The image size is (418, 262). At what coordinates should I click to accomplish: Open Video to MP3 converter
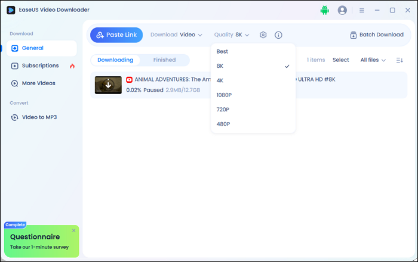42,117
